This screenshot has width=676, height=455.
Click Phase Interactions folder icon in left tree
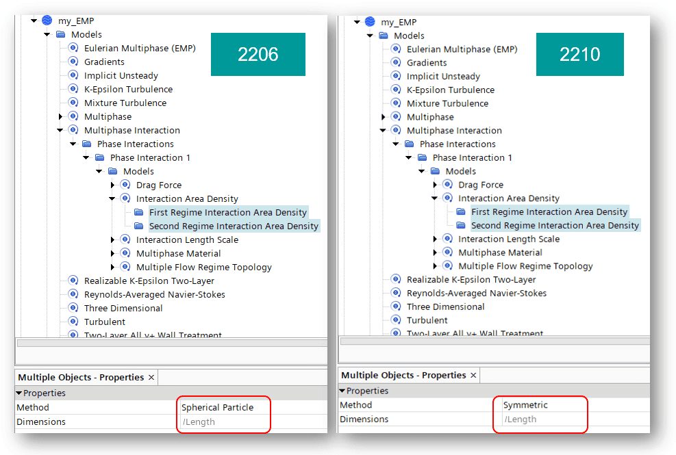(x=86, y=144)
